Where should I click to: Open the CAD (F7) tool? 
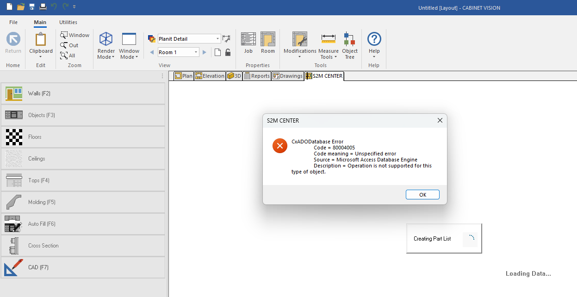click(x=37, y=267)
